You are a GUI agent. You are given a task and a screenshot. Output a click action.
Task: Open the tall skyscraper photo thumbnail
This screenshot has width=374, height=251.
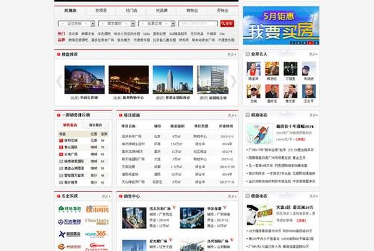[173, 80]
